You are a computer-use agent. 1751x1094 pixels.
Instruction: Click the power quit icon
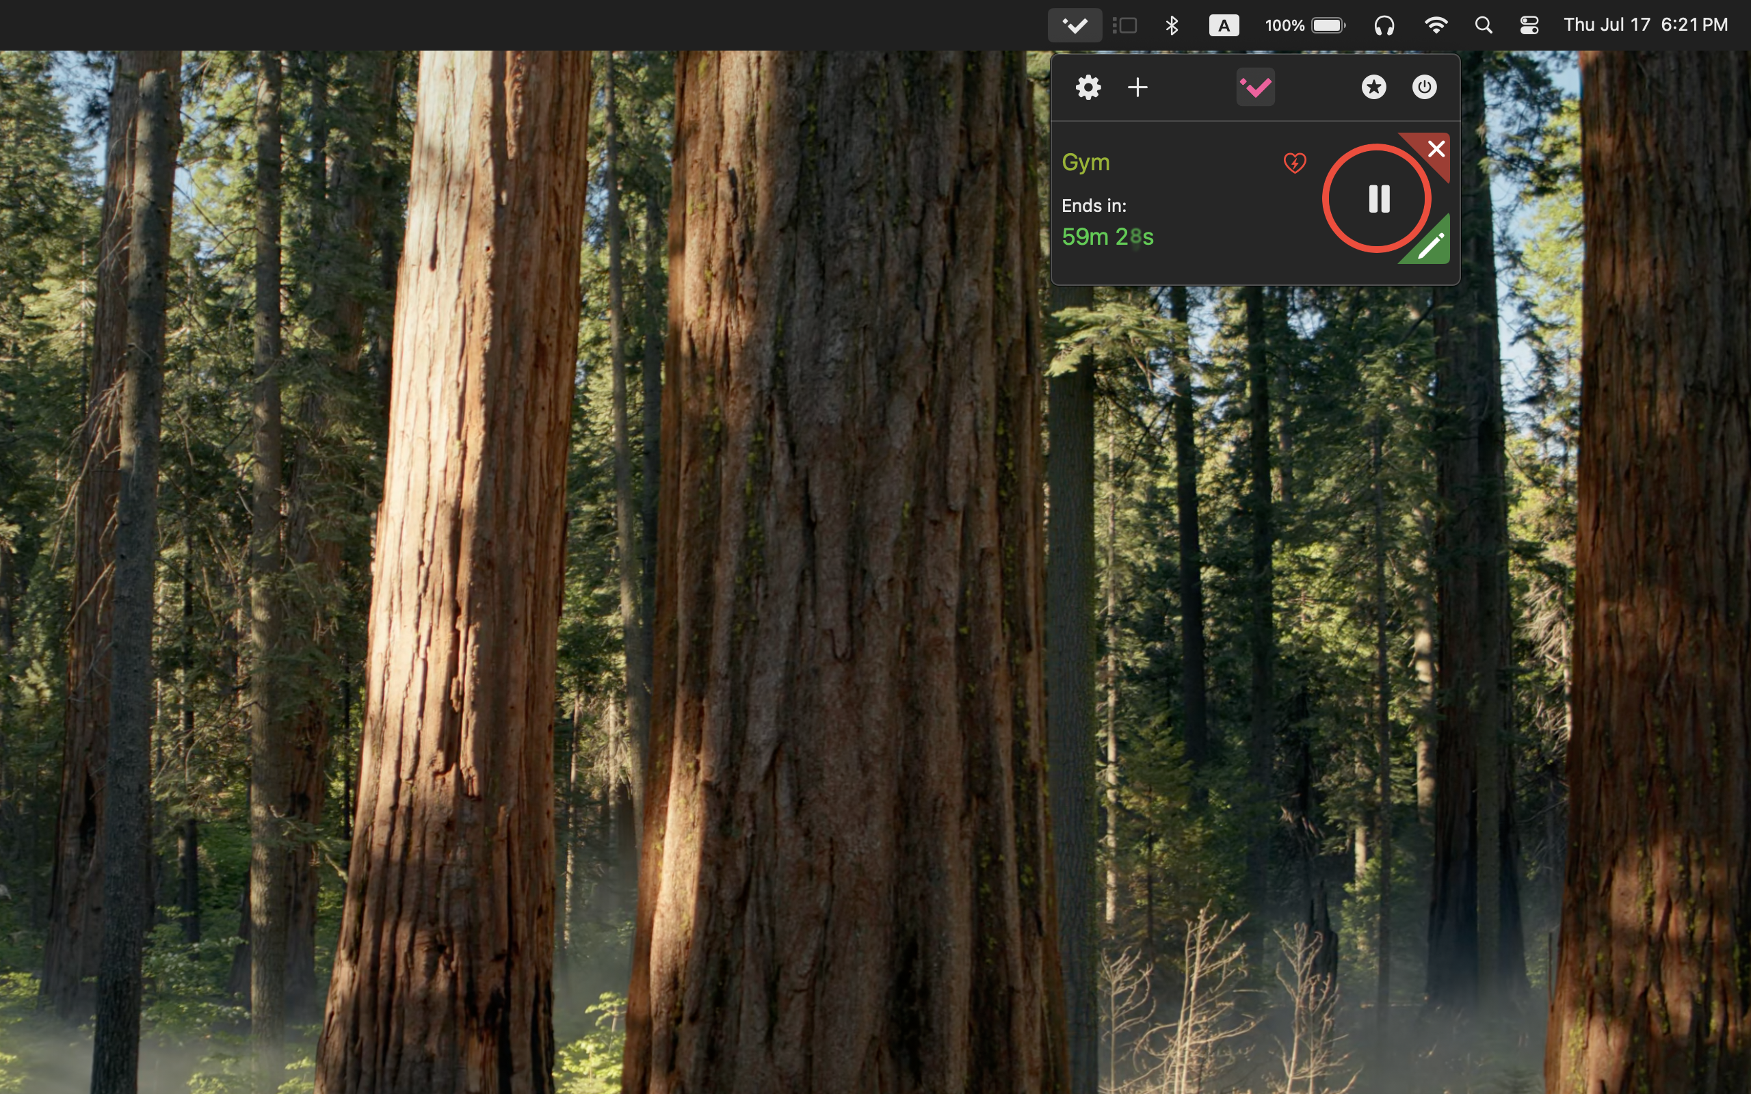click(x=1424, y=88)
